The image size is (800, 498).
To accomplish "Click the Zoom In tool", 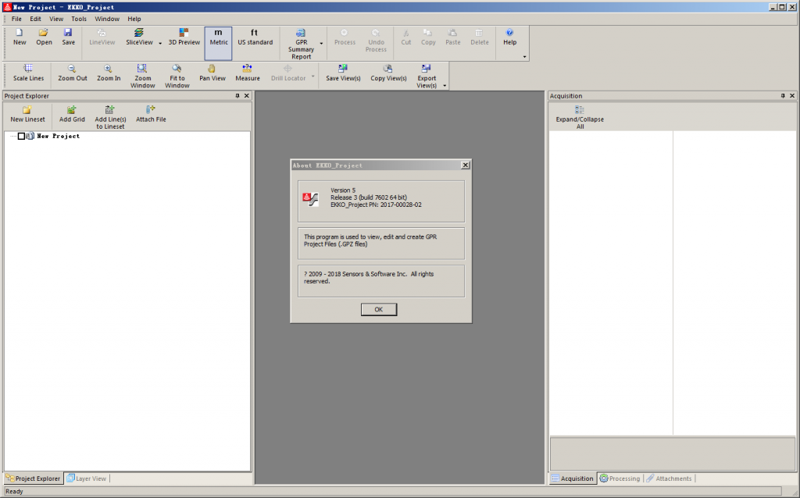I will pyautogui.click(x=109, y=73).
